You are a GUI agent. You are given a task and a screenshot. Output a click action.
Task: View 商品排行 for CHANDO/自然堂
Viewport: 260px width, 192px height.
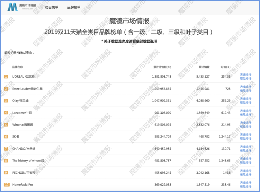click(x=246, y=151)
